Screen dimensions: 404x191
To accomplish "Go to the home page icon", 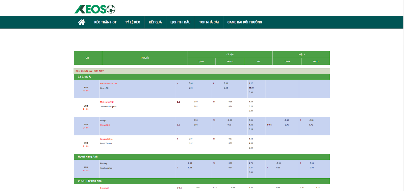I will [x=82, y=22].
